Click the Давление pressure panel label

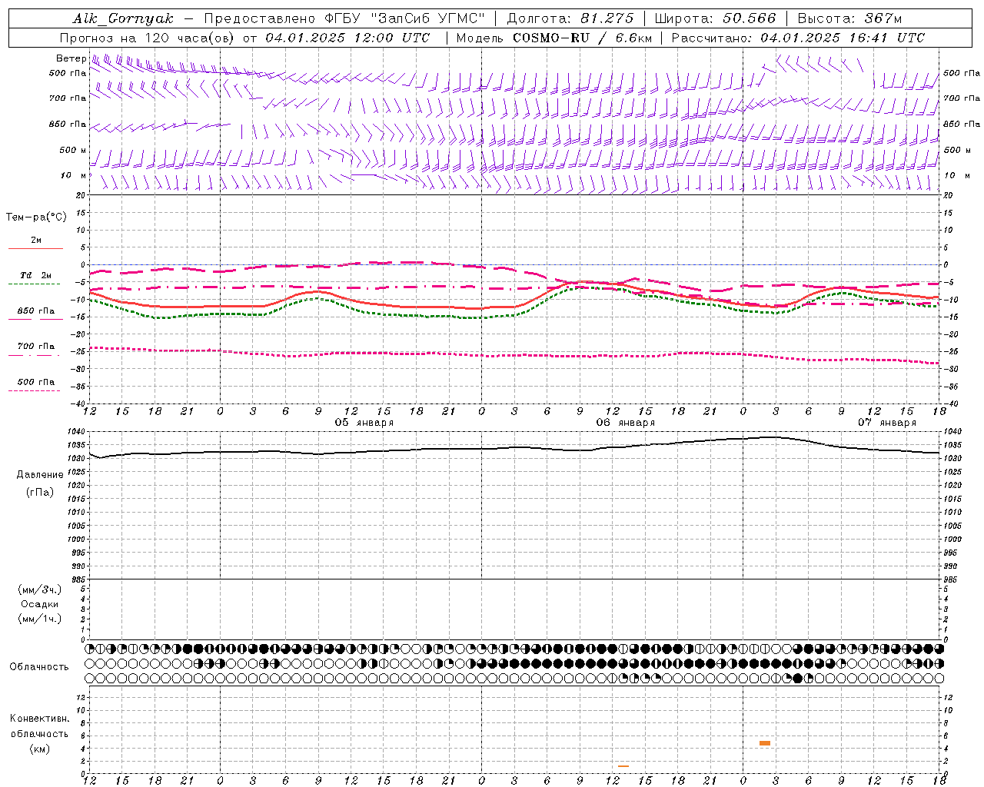(40, 475)
